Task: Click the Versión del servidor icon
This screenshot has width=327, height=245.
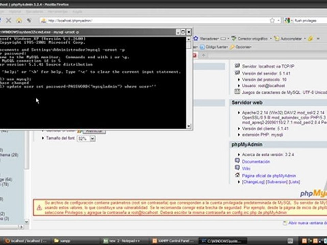Action: (237, 73)
